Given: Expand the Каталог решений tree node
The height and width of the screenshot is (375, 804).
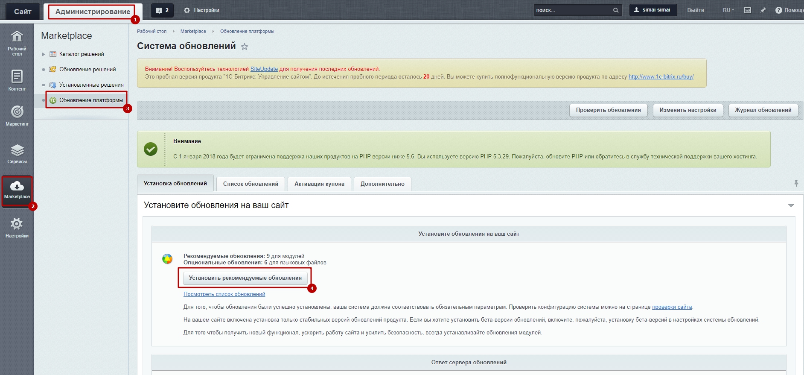Looking at the screenshot, I should pos(44,54).
